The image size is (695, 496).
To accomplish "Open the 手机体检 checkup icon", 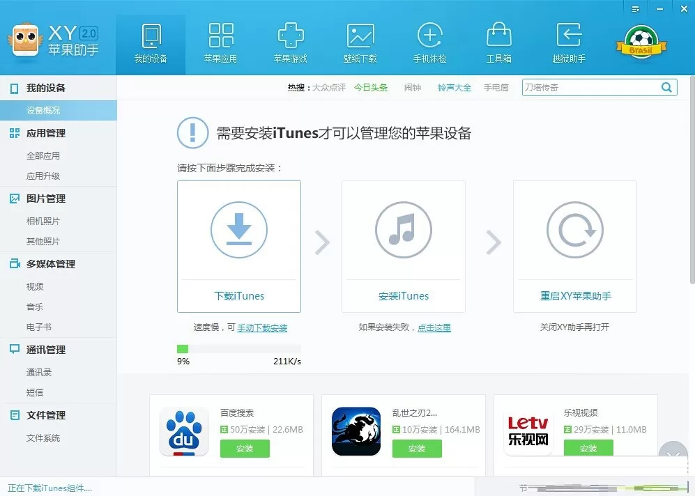I will click(x=429, y=36).
